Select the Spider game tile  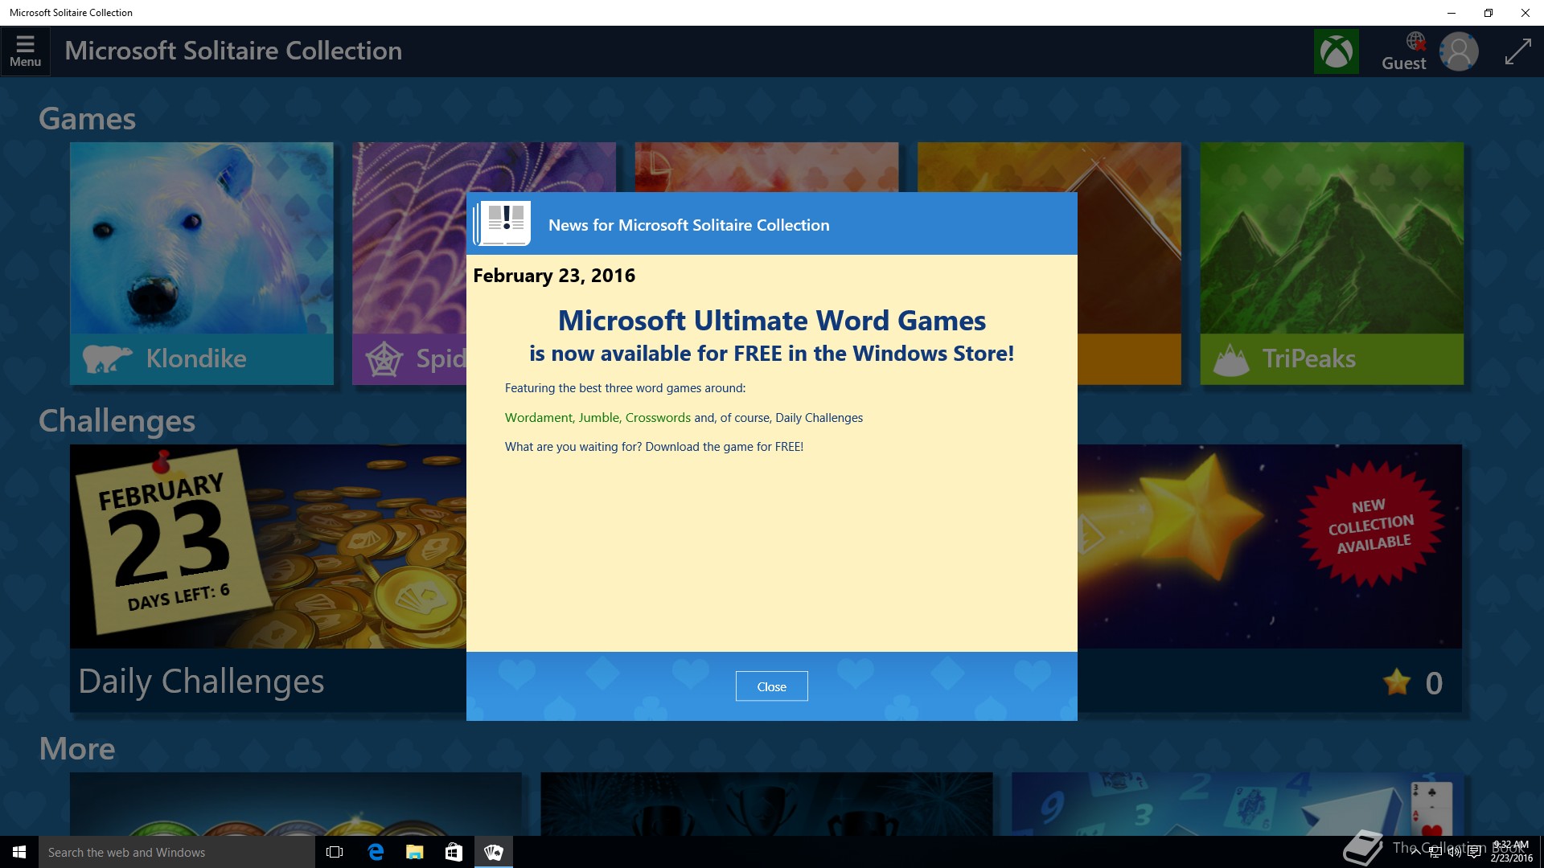click(409, 263)
